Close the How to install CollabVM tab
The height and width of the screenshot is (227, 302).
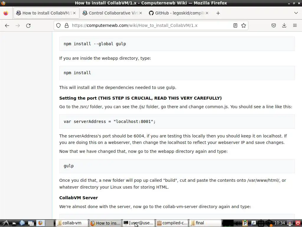pyautogui.click(x=74, y=13)
